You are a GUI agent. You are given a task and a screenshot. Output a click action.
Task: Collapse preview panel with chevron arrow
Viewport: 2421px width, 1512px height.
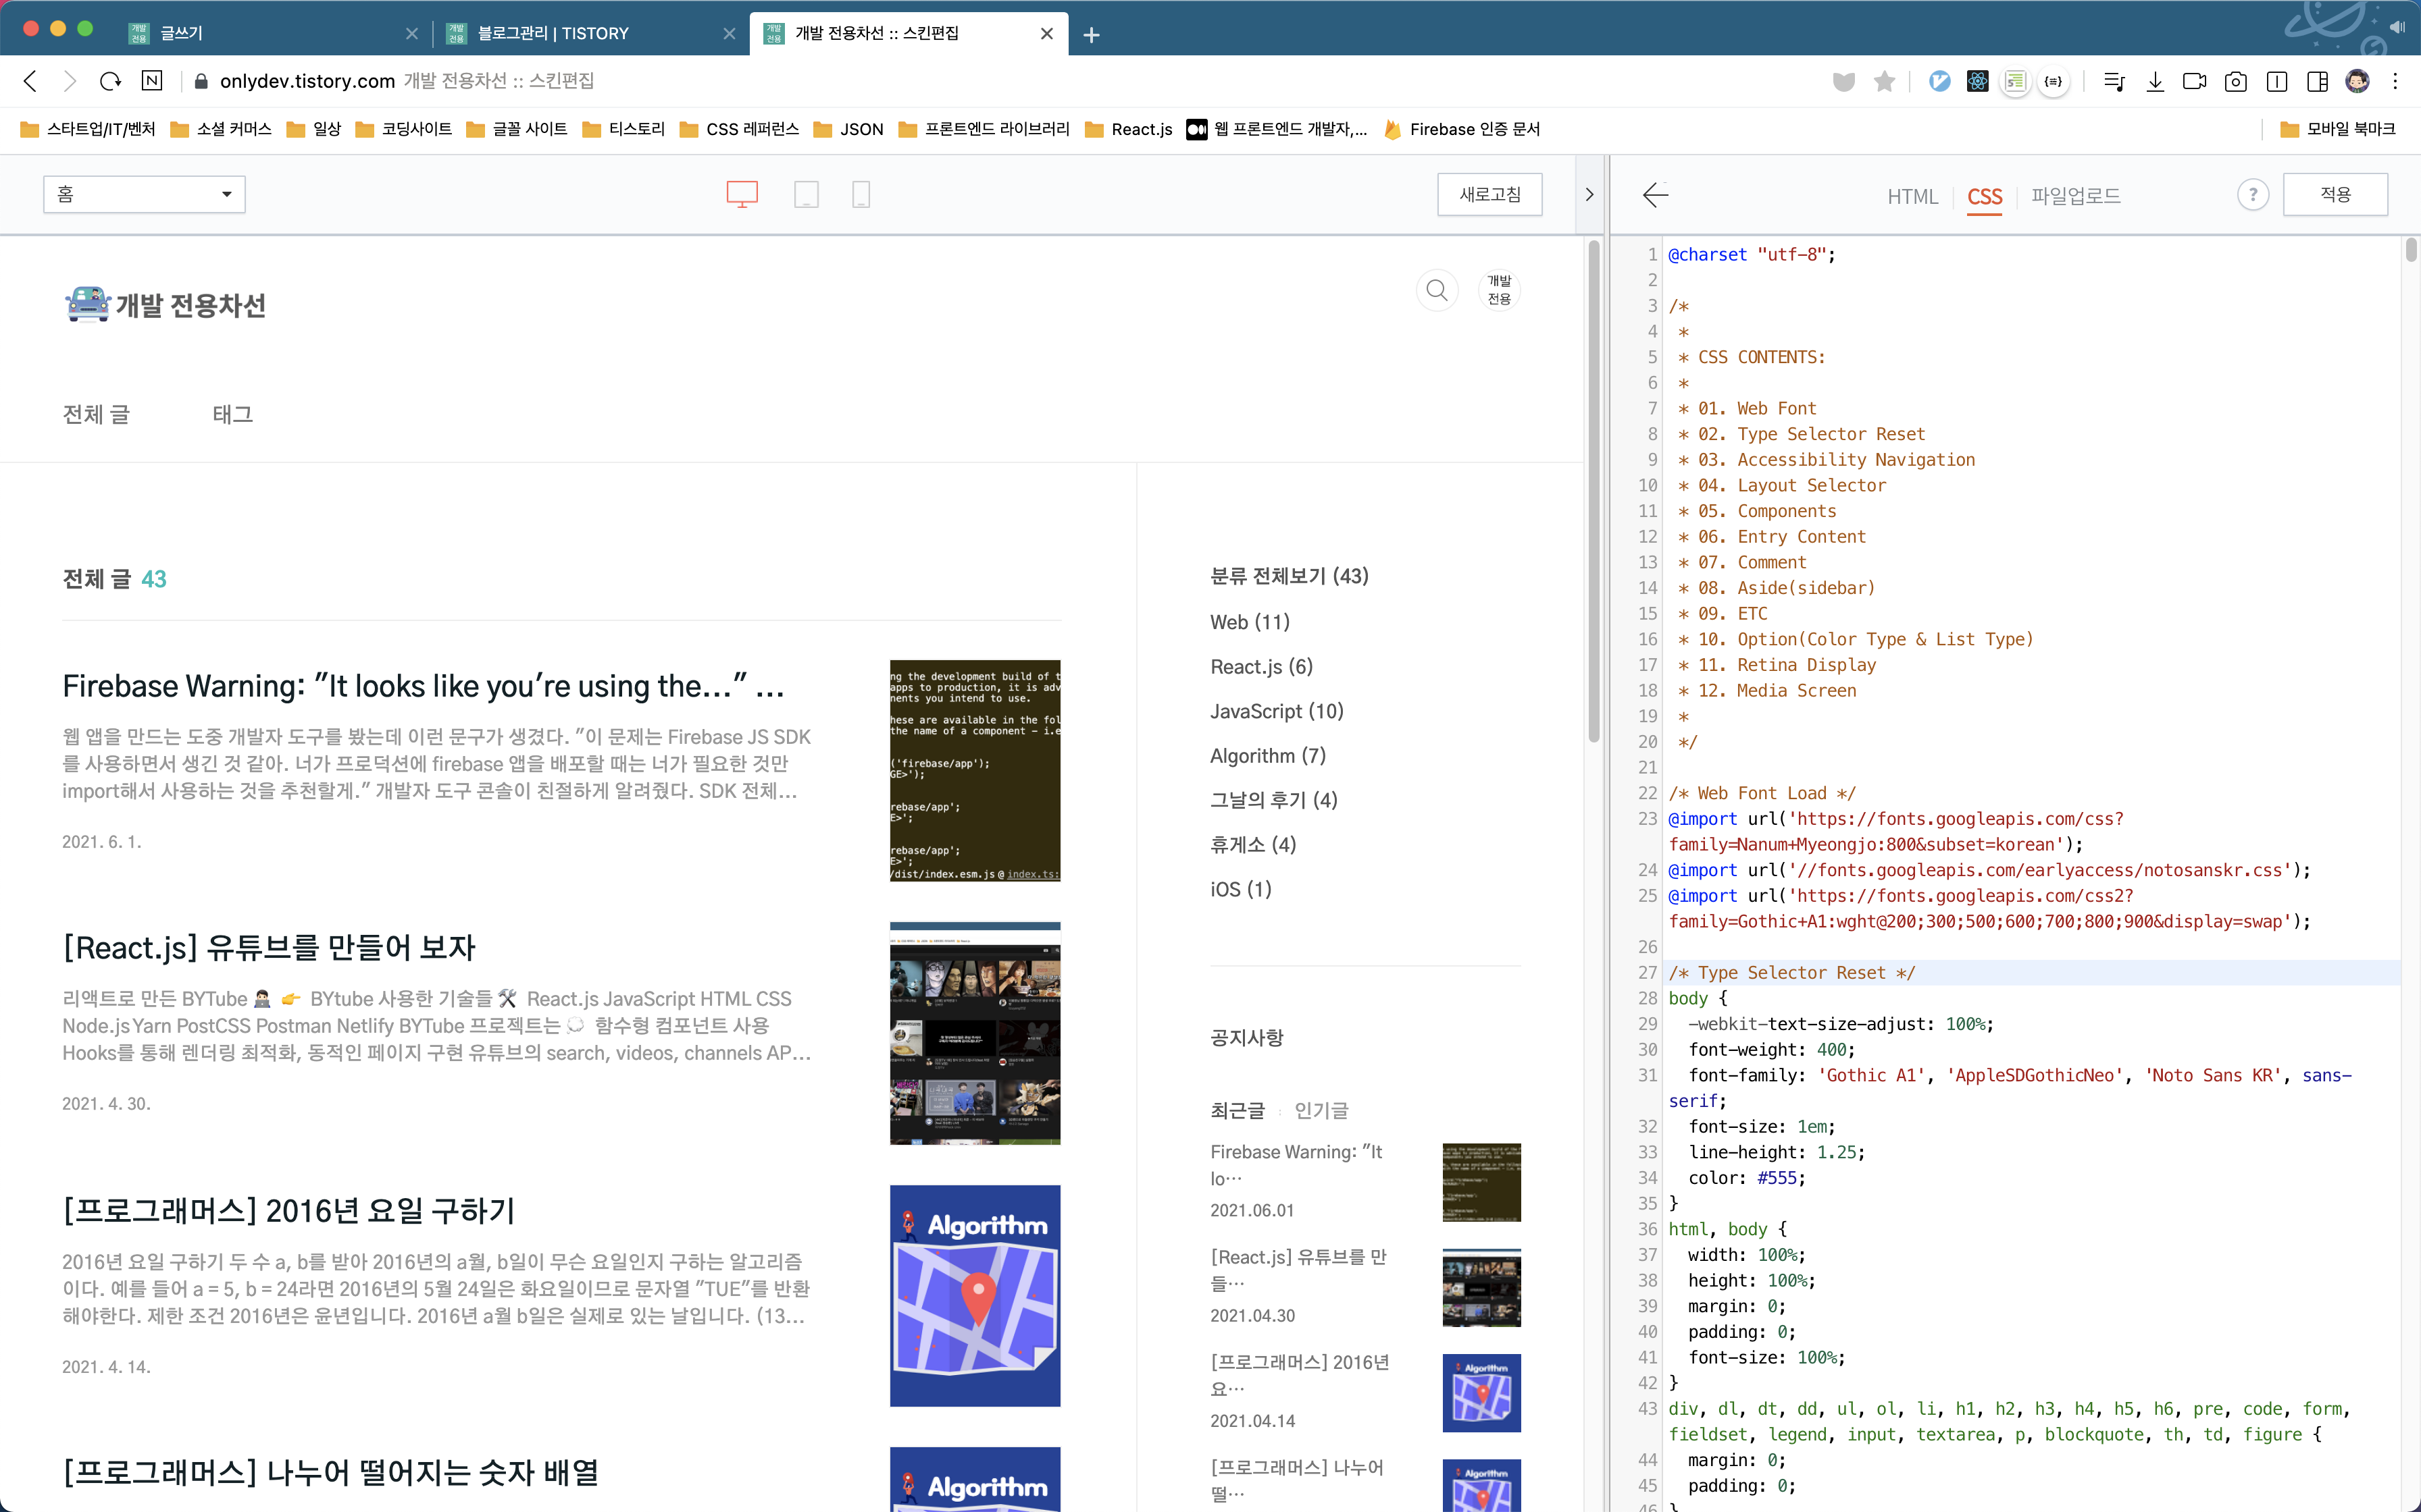[1589, 194]
